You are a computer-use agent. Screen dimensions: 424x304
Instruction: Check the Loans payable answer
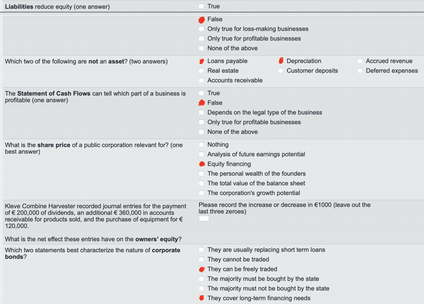click(201, 61)
